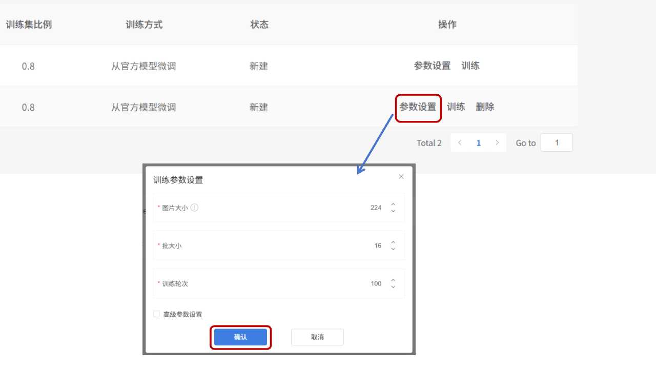
Task: Go to next page in pagination
Action: [x=497, y=143]
